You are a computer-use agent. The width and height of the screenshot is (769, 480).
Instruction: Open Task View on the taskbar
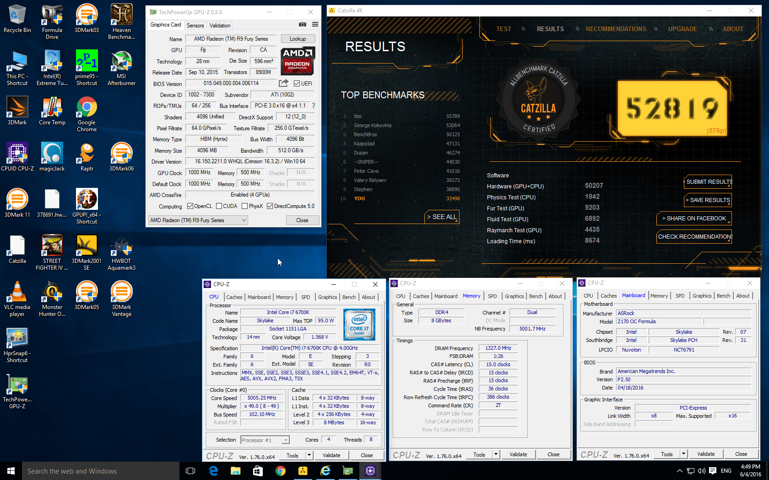190,471
